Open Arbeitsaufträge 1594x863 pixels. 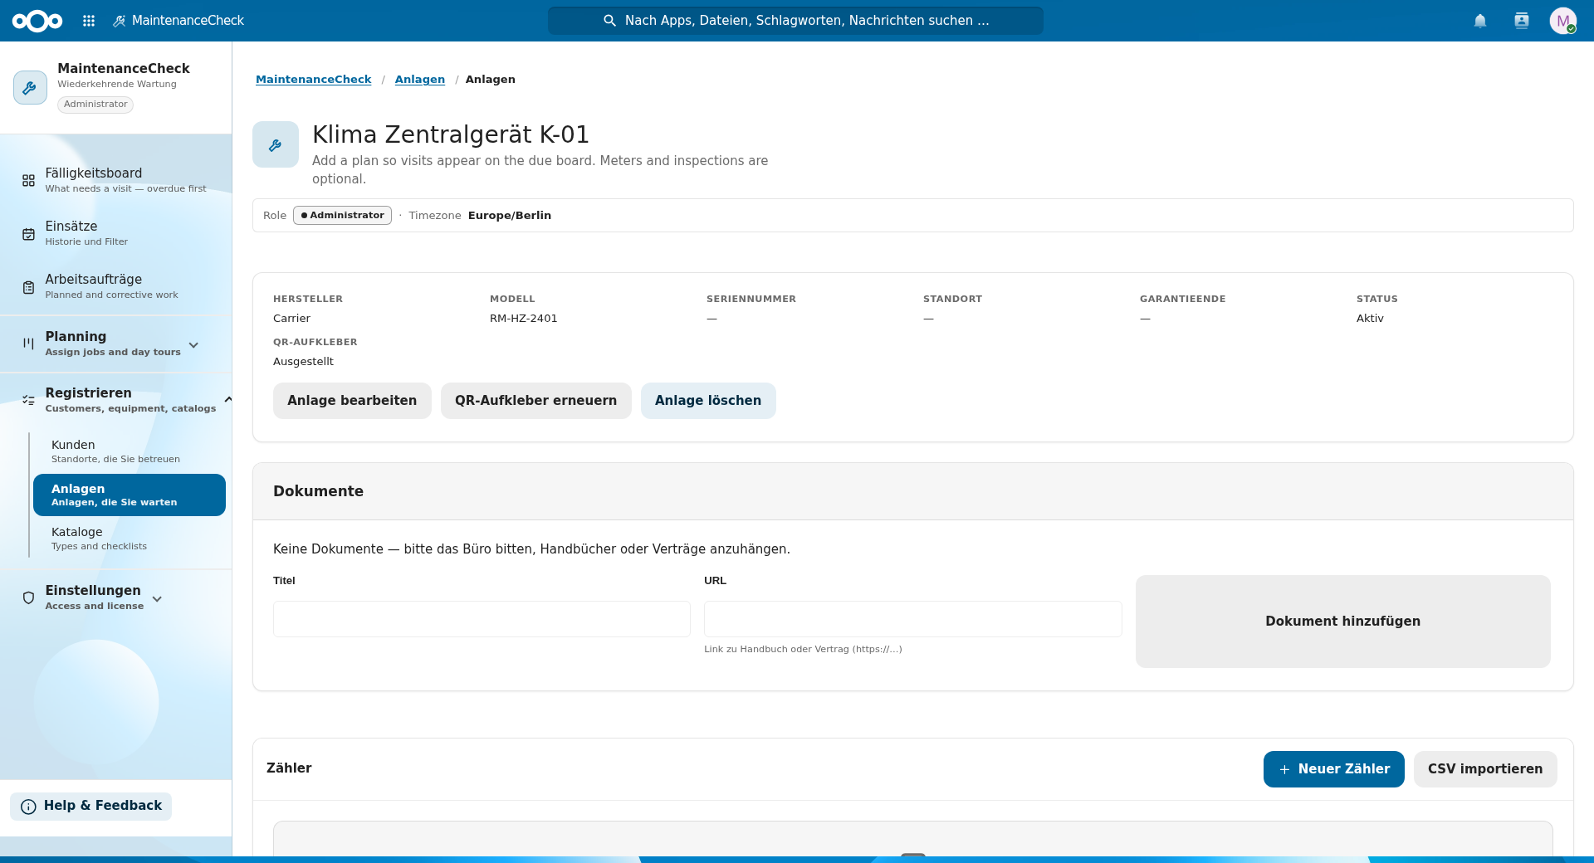click(116, 286)
